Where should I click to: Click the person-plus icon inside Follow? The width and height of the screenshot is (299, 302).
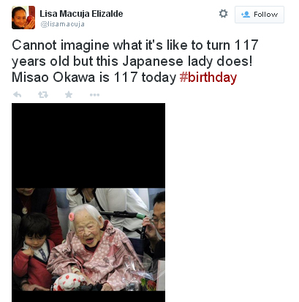pyautogui.click(x=246, y=15)
